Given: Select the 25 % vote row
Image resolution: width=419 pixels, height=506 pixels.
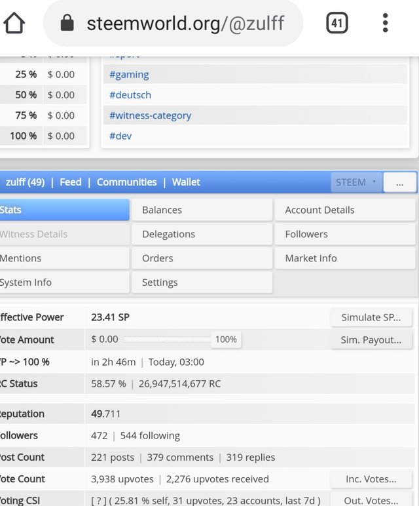Looking at the screenshot, I should (43, 75).
